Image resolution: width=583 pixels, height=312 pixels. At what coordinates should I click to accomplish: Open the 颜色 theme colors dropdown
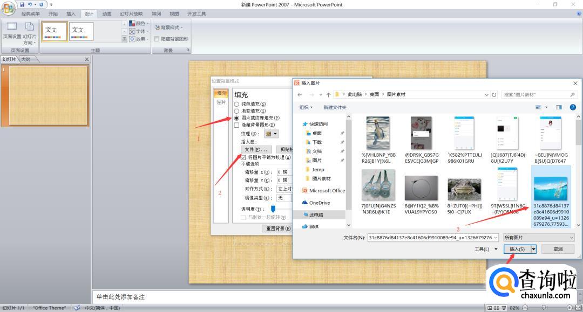pos(139,23)
